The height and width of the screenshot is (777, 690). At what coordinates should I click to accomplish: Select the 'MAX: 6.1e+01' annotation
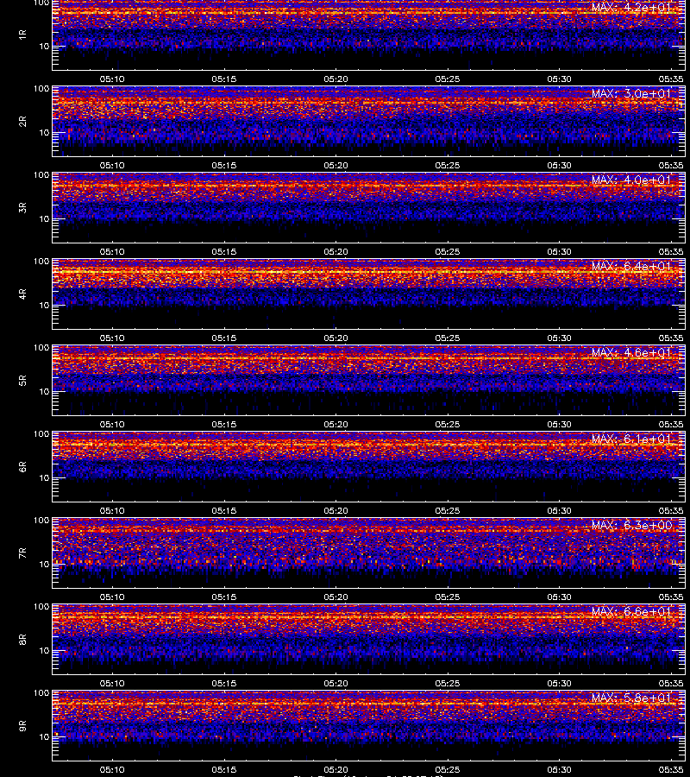tap(631, 439)
